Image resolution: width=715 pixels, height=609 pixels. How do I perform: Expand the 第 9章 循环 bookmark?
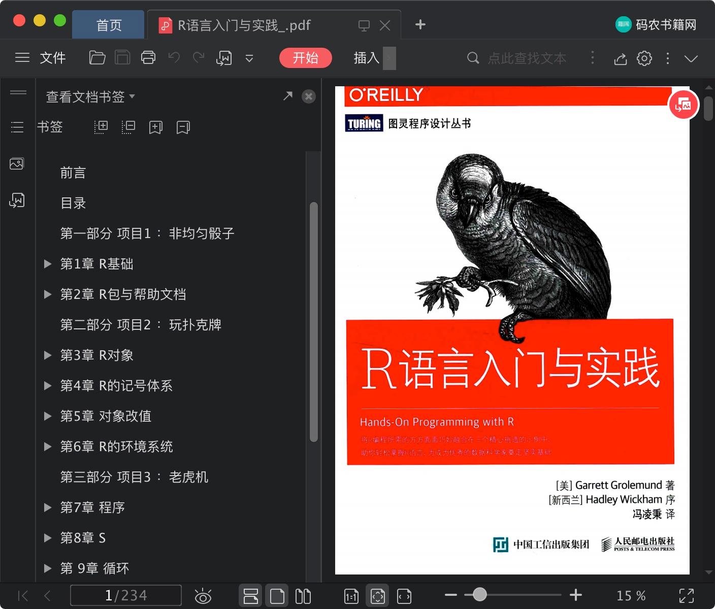point(48,568)
